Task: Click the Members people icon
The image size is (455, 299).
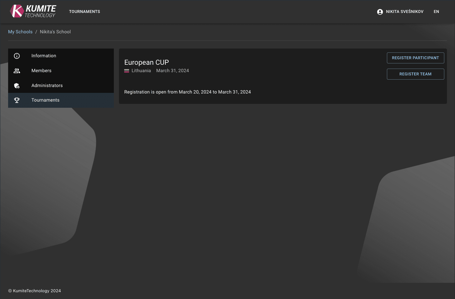Action: point(17,71)
